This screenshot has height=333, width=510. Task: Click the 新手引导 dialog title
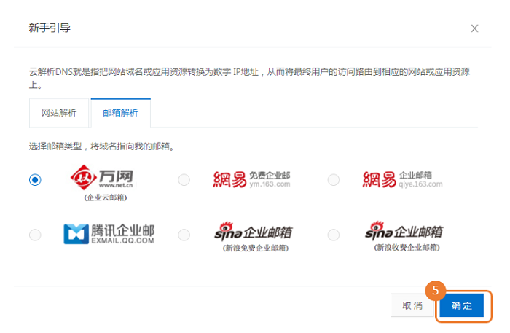[50, 28]
